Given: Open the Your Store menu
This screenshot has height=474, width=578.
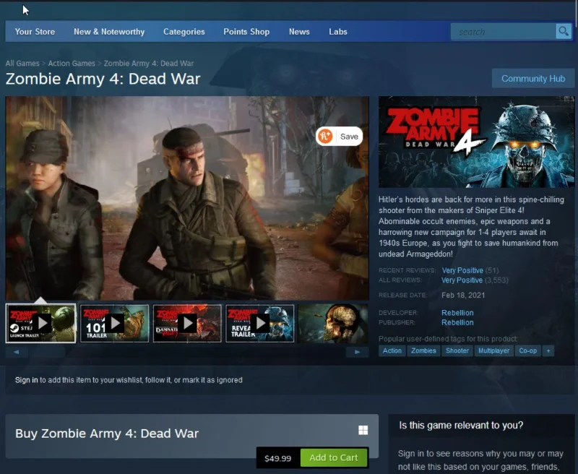Looking at the screenshot, I should click(35, 32).
